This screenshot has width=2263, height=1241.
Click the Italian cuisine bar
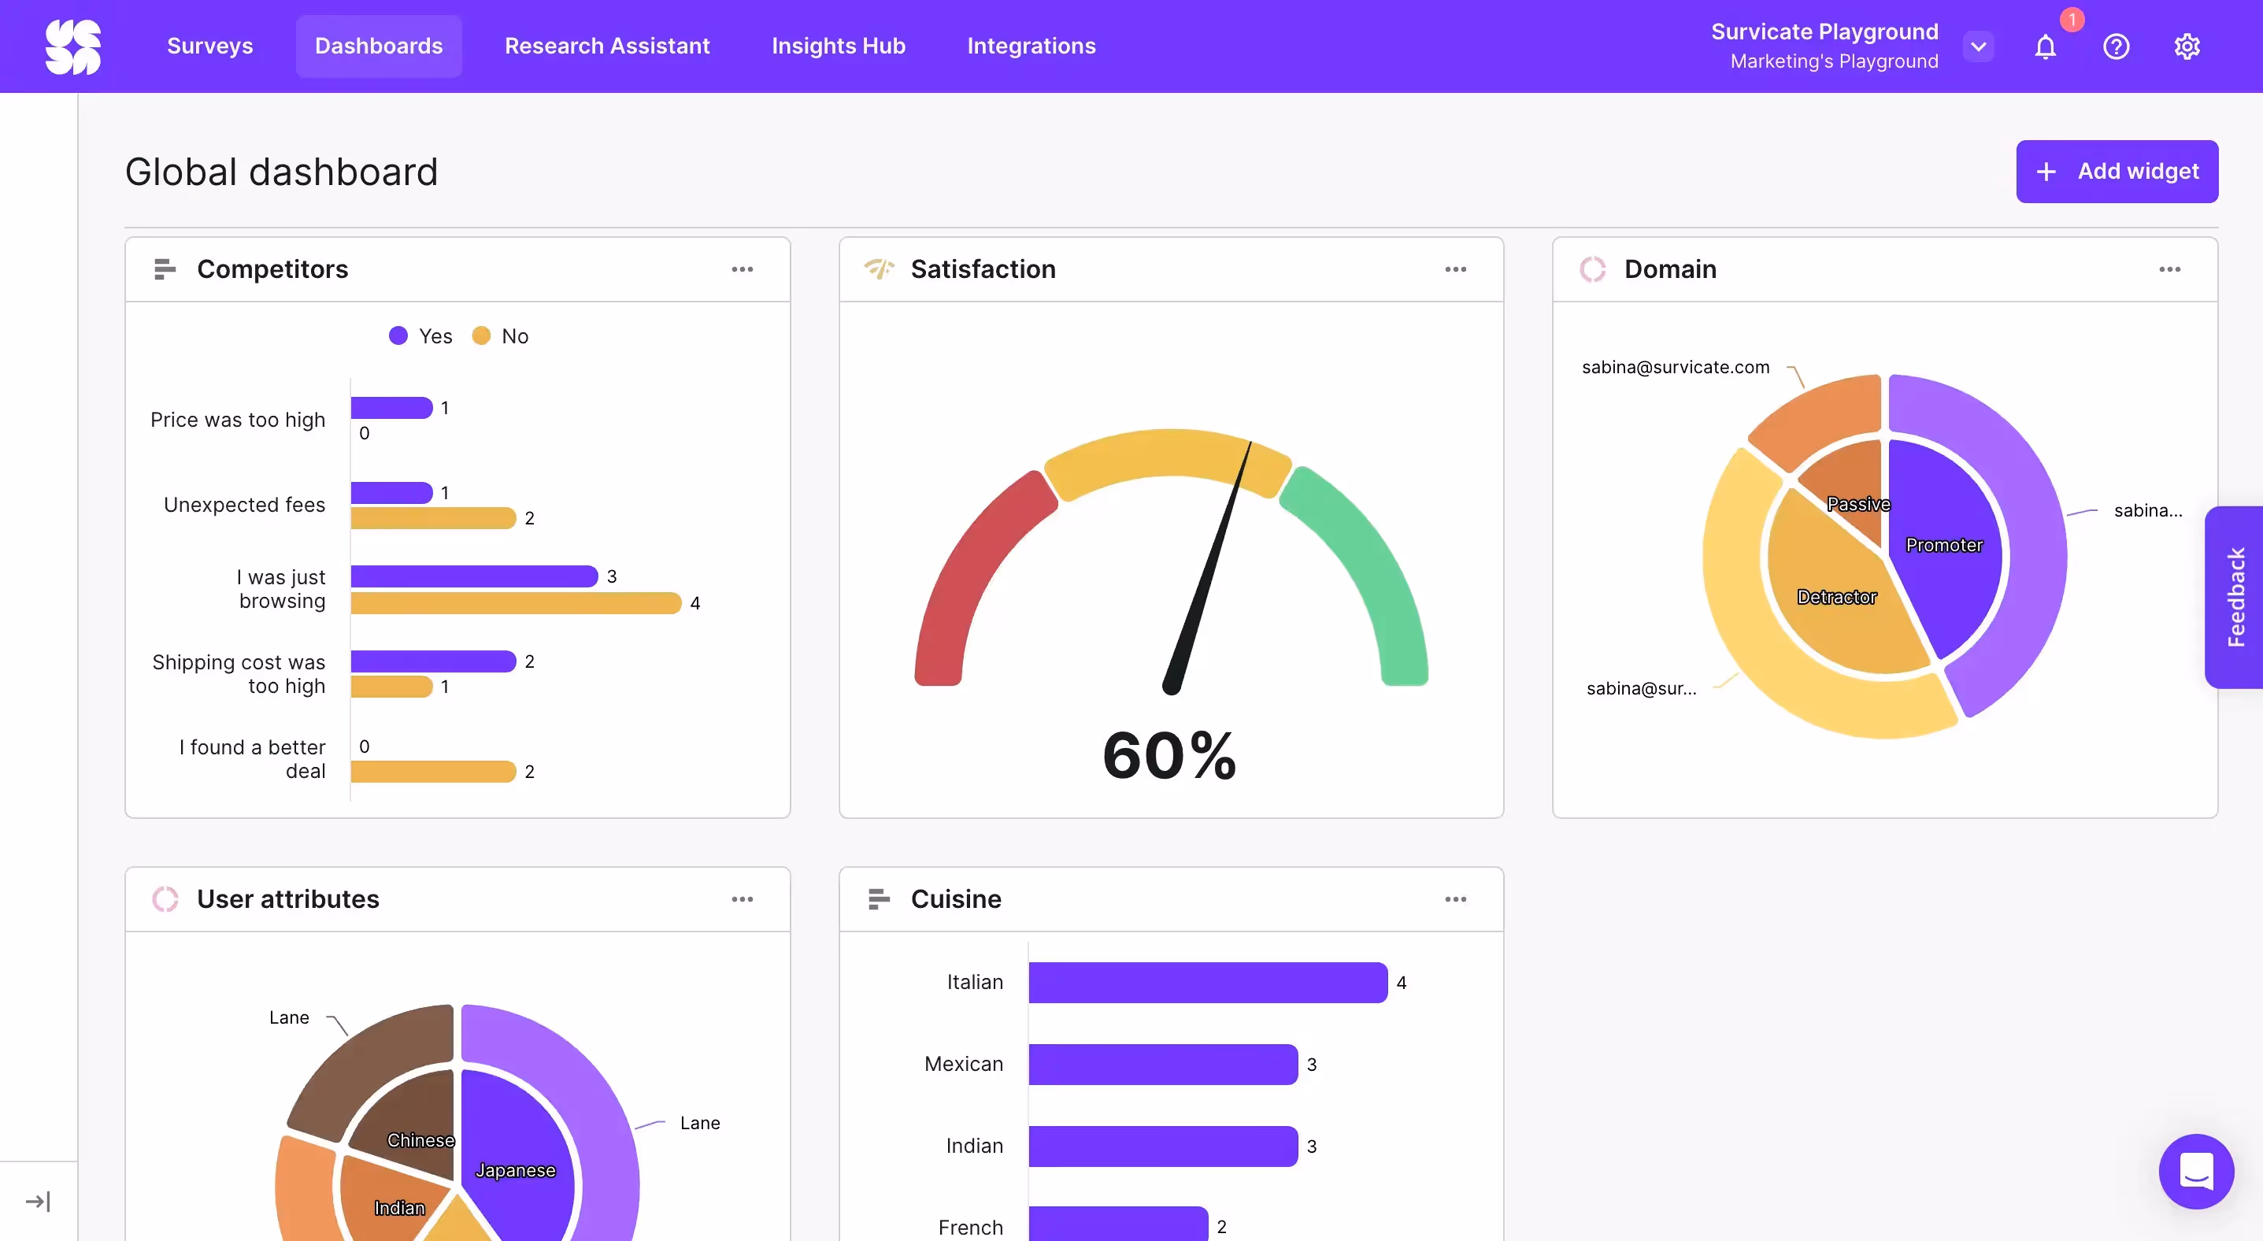(x=1208, y=982)
